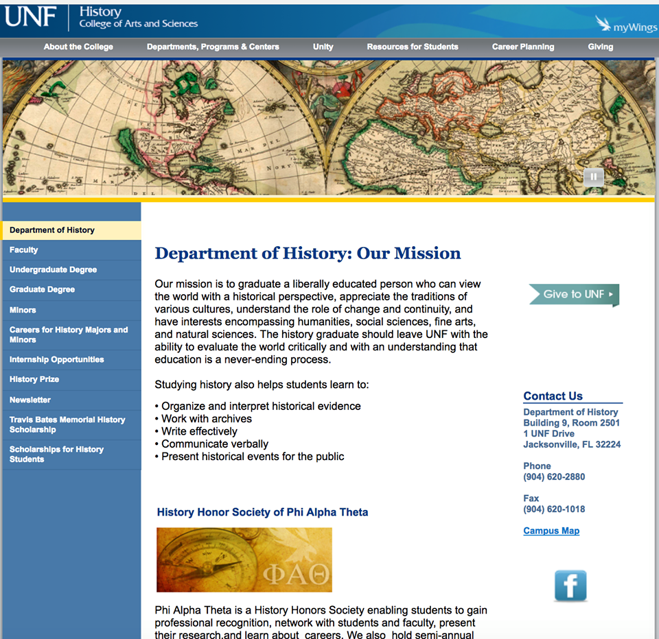Open the History Prize page
This screenshot has width=659, height=639.
(x=34, y=380)
